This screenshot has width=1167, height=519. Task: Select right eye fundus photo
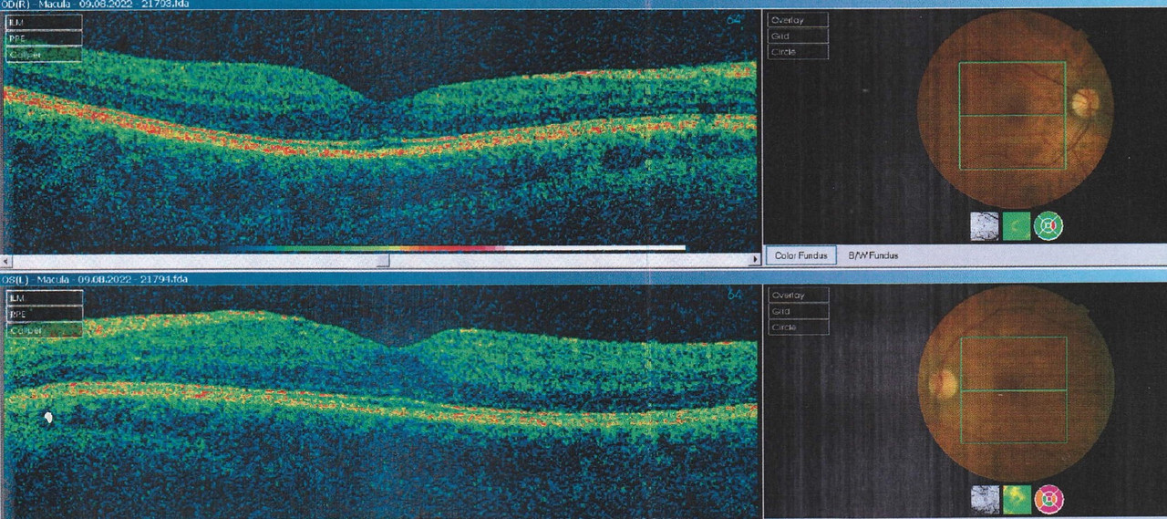[1015, 108]
